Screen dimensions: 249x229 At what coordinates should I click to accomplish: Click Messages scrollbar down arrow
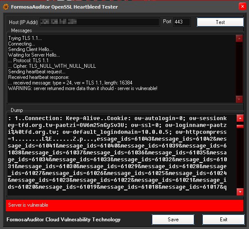point(239,99)
